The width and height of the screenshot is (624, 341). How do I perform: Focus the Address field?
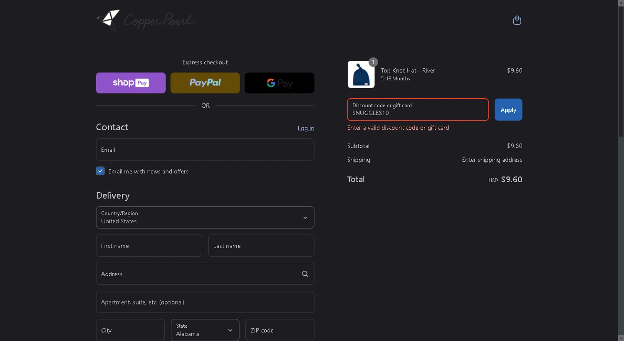point(205,274)
